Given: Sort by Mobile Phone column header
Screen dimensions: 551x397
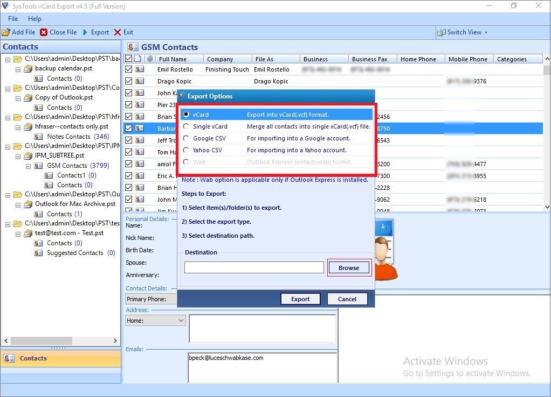Looking at the screenshot, I should (469, 59).
